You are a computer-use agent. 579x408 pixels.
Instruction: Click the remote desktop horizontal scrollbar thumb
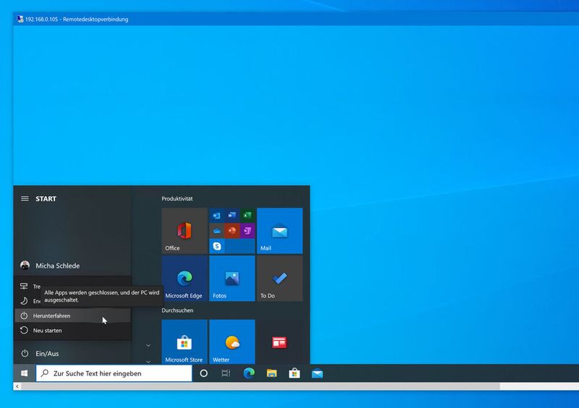[261, 386]
